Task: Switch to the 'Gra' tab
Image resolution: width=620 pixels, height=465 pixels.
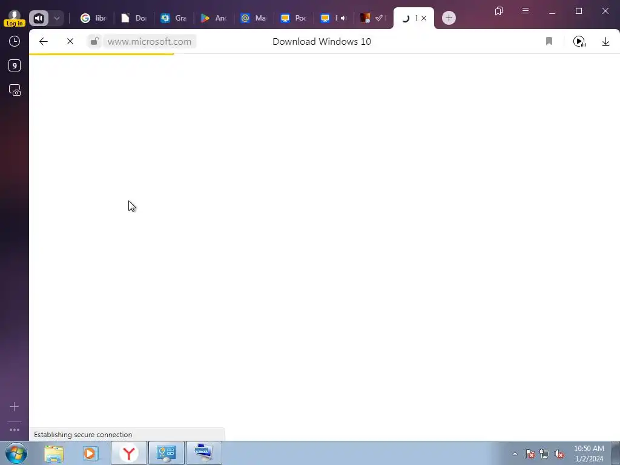Action: click(x=174, y=18)
